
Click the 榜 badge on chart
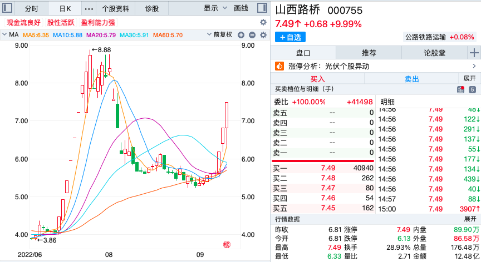pos(227,245)
